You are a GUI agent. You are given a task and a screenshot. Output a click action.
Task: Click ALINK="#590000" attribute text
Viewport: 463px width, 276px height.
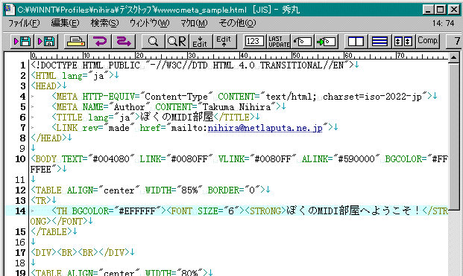341,159
